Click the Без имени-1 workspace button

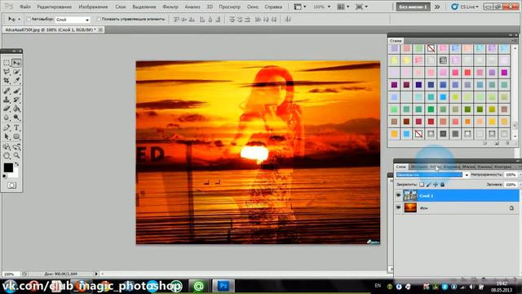(x=413, y=7)
